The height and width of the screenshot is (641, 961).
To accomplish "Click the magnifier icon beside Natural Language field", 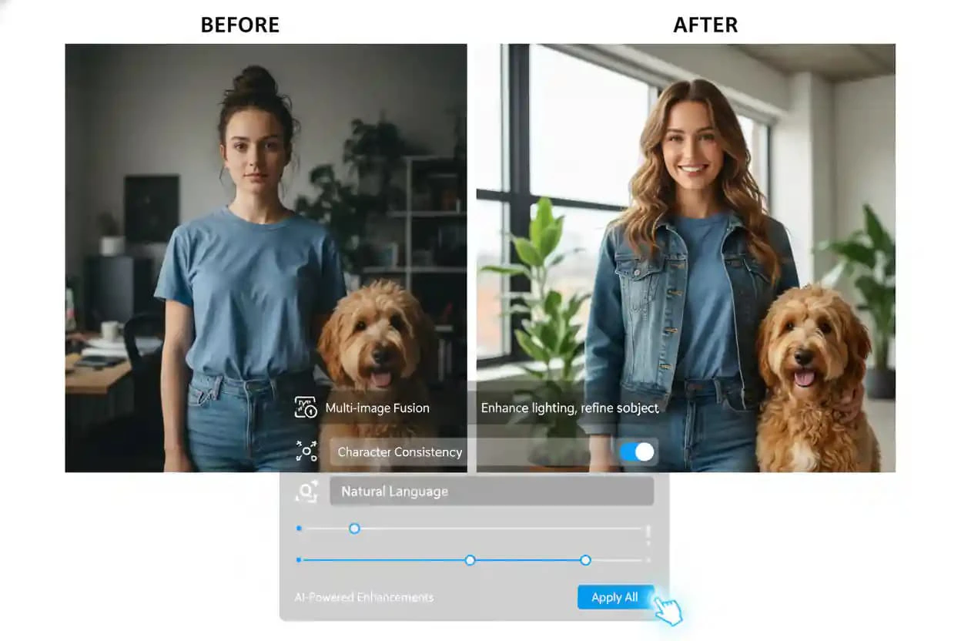I will coord(306,491).
